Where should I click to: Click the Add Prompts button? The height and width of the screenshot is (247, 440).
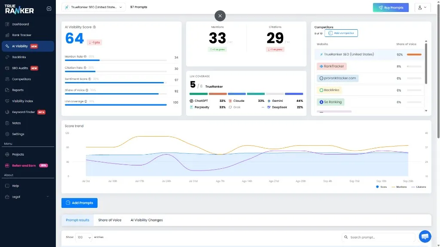coord(79,203)
